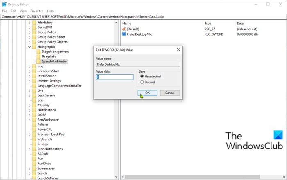Select the Privacy folder icon
287x180 pixels.
[x=34, y=144]
